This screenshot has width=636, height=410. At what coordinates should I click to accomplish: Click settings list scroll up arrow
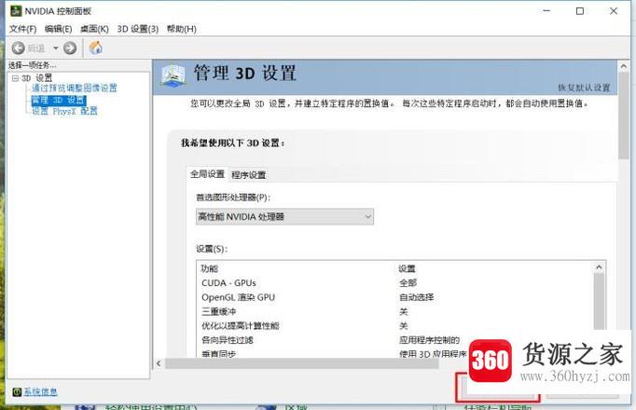(x=599, y=267)
